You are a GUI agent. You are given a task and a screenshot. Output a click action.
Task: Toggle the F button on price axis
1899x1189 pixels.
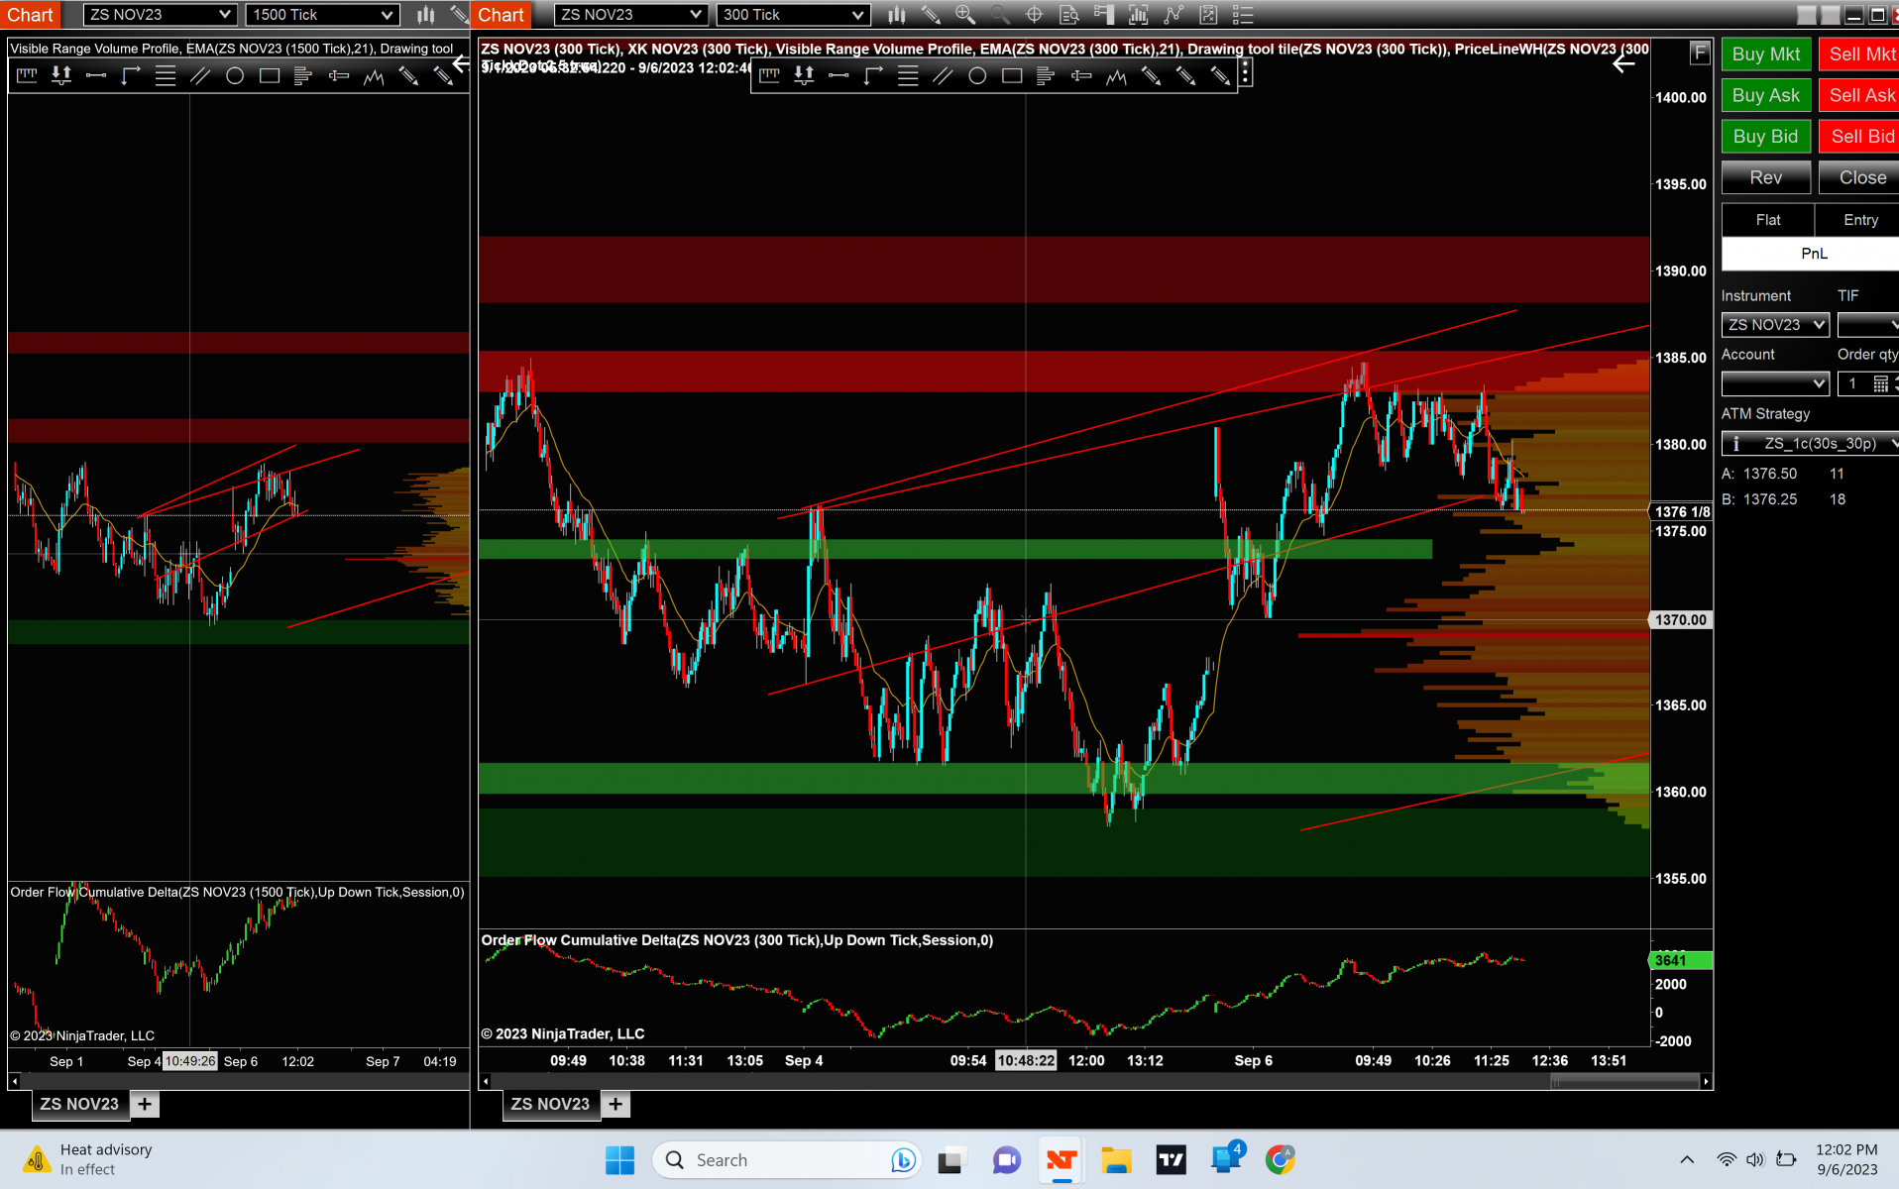click(x=1700, y=54)
